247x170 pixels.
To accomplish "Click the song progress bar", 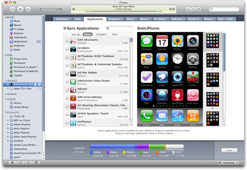I will coord(124,12).
